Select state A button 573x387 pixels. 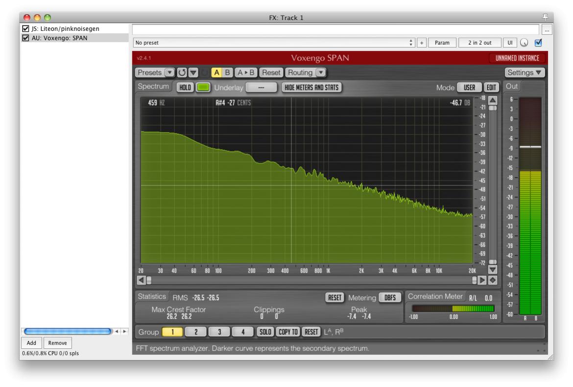point(216,73)
